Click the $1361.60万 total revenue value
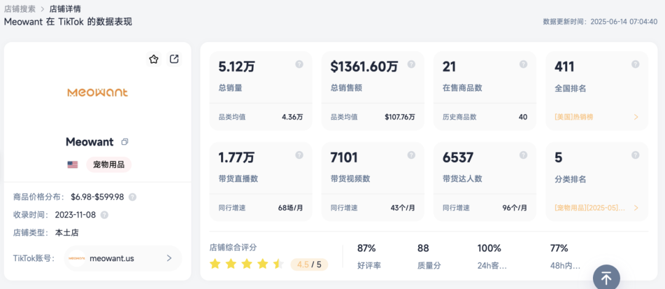The height and width of the screenshot is (289, 665). coord(365,67)
